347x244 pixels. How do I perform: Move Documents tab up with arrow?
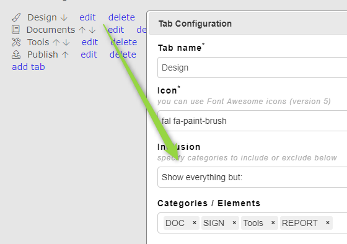(82, 30)
